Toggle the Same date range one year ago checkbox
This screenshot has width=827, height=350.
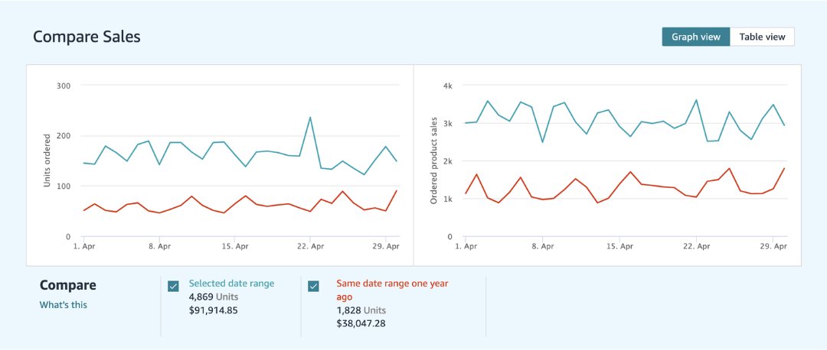click(x=313, y=286)
